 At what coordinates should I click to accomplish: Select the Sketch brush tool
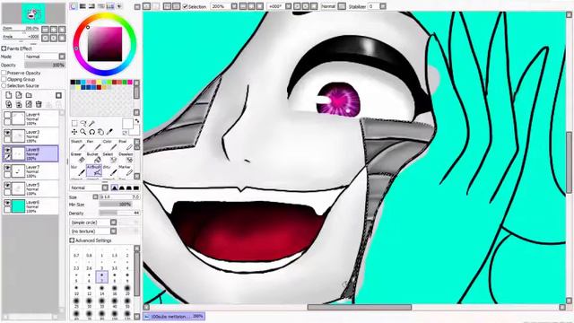(78, 145)
